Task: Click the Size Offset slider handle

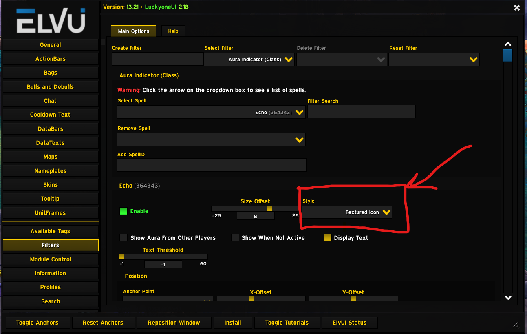Action: (269, 208)
